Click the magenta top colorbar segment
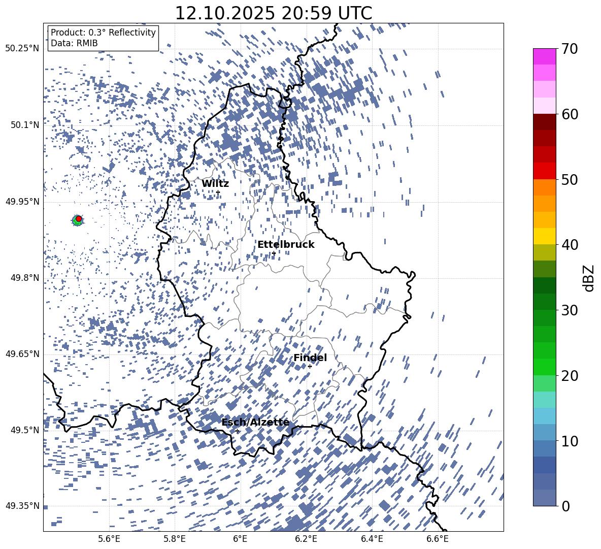This screenshot has height=549, width=601. point(545,57)
